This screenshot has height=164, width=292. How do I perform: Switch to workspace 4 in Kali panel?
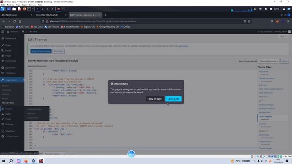point(52,9)
